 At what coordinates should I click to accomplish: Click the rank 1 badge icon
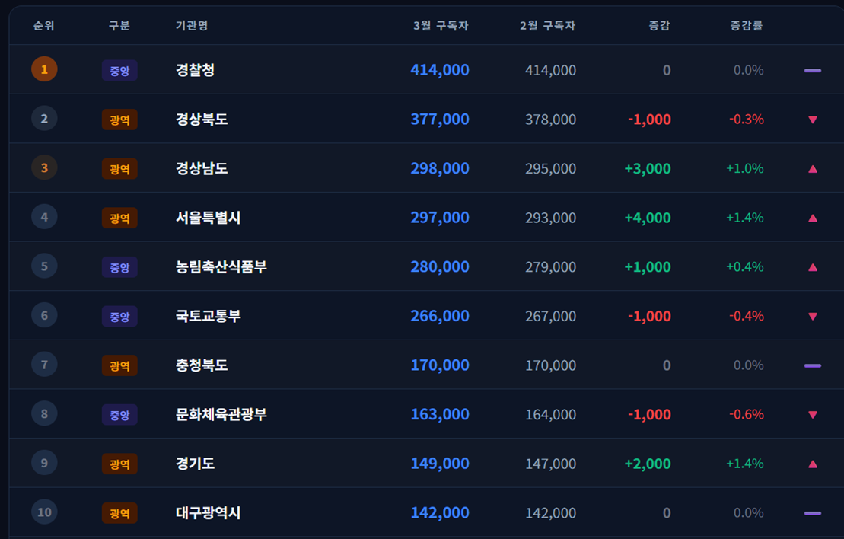(x=44, y=69)
